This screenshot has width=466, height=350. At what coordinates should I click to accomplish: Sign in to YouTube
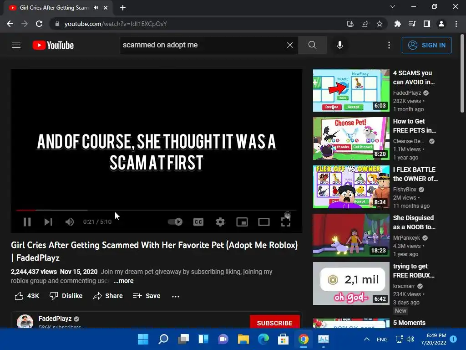tap(426, 45)
